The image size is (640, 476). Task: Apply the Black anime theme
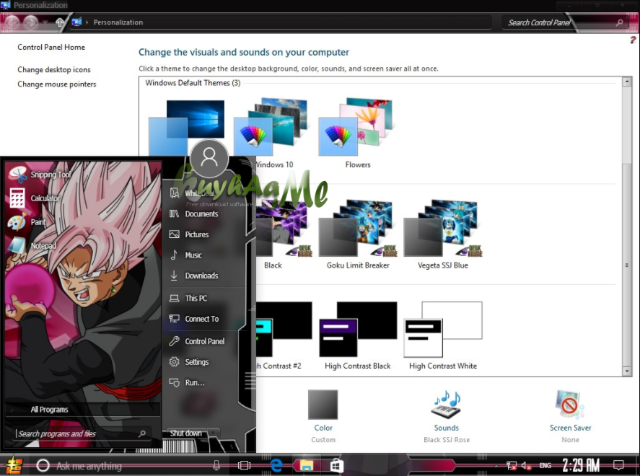coord(284,234)
